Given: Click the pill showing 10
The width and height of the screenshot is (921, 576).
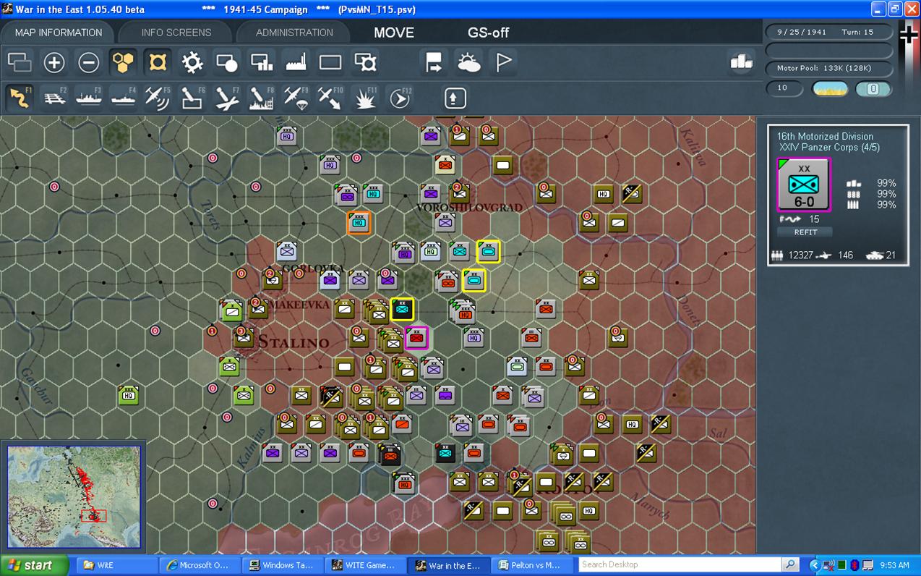Looking at the screenshot, I should [784, 88].
